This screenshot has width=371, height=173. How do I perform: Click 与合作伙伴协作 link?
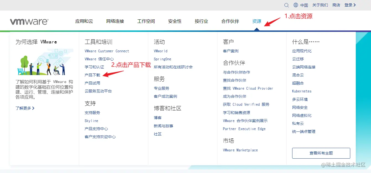pyautogui.click(x=237, y=72)
